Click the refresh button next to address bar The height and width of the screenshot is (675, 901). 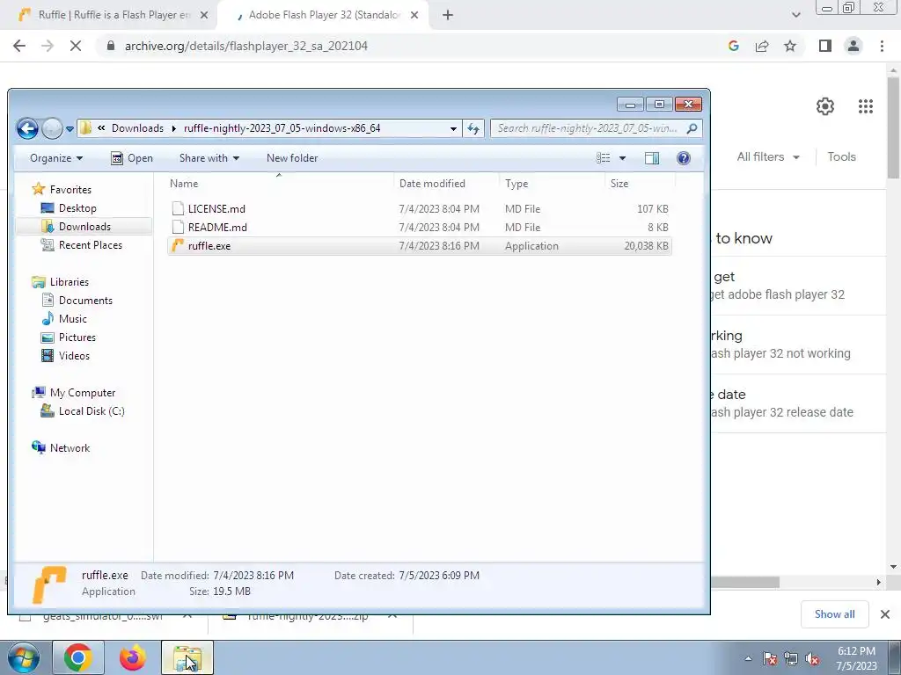[473, 128]
